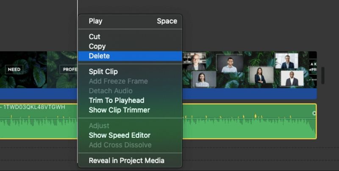Click the disabled Adjust menu entry
The height and width of the screenshot is (171, 339).
pos(130,126)
